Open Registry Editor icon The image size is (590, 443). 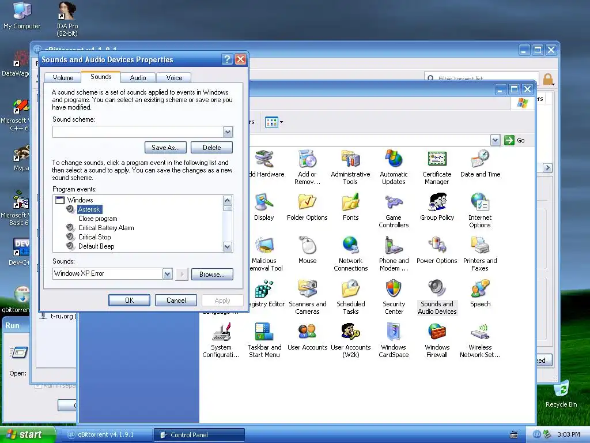[266, 294]
